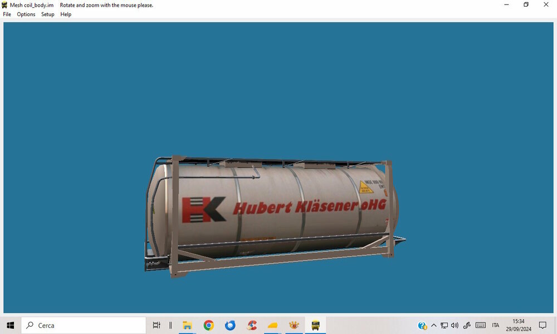The width and height of the screenshot is (557, 334).
Task: Open the File menu
Action: [7, 14]
